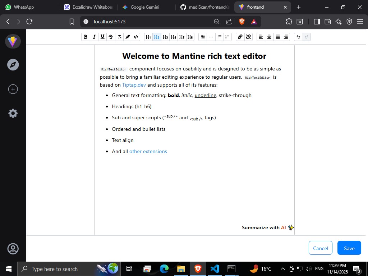Apply italic formatting
Viewport: 368px width, 276px height.
pos(94,37)
